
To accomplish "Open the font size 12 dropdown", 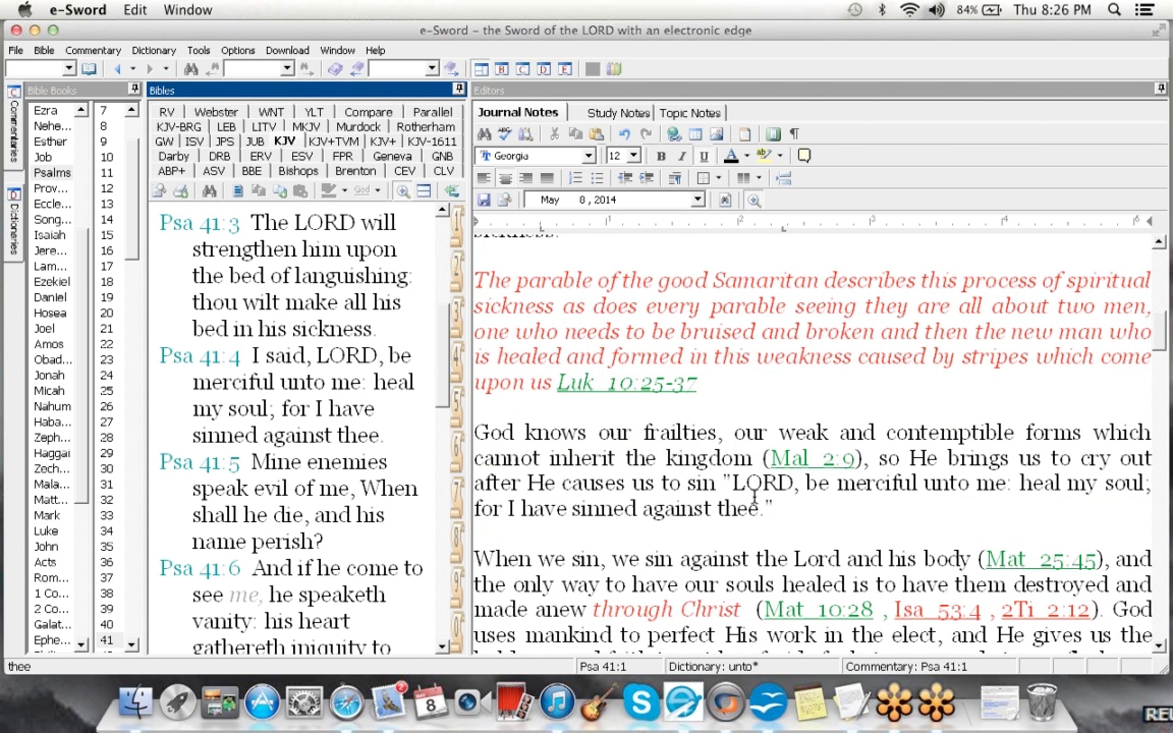I will pyautogui.click(x=634, y=156).
